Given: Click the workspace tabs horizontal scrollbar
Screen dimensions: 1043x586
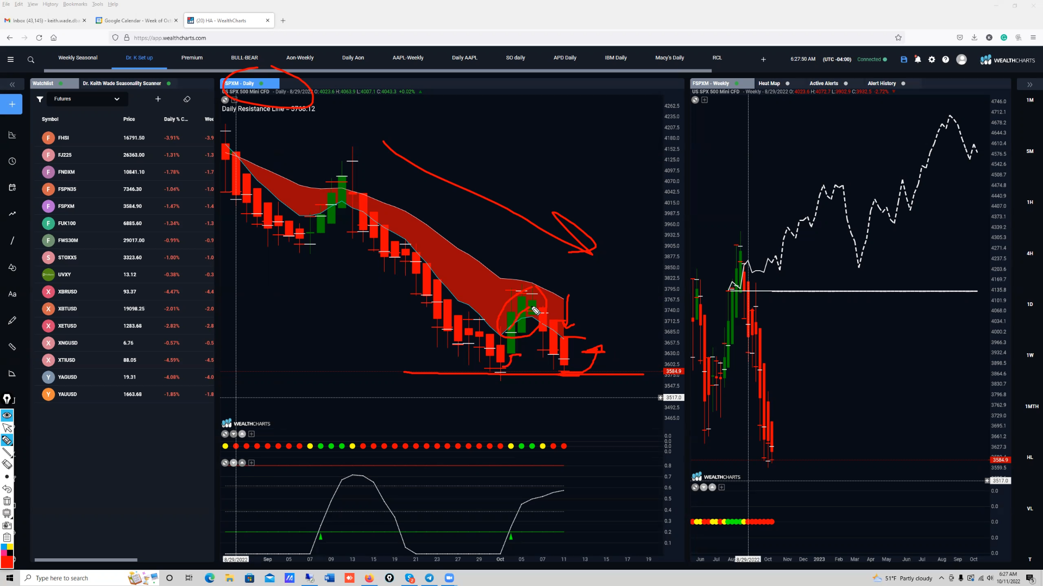Looking at the screenshot, I should pos(378,71).
